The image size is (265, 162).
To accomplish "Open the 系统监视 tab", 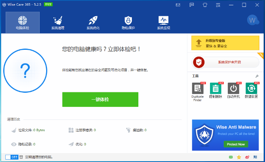I will [163, 23].
